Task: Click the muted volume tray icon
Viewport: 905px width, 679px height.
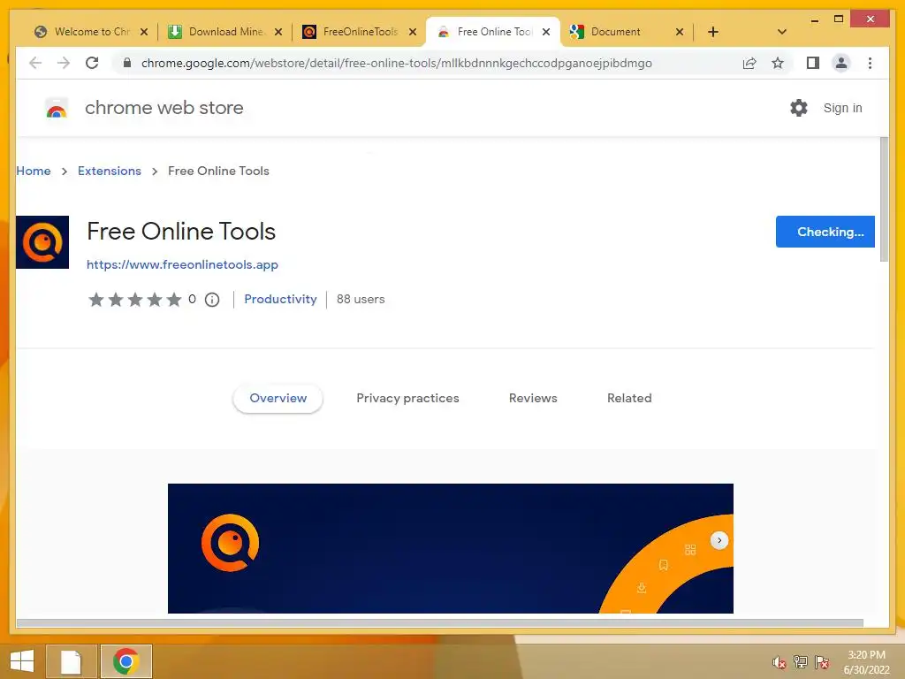Action: pos(780,662)
